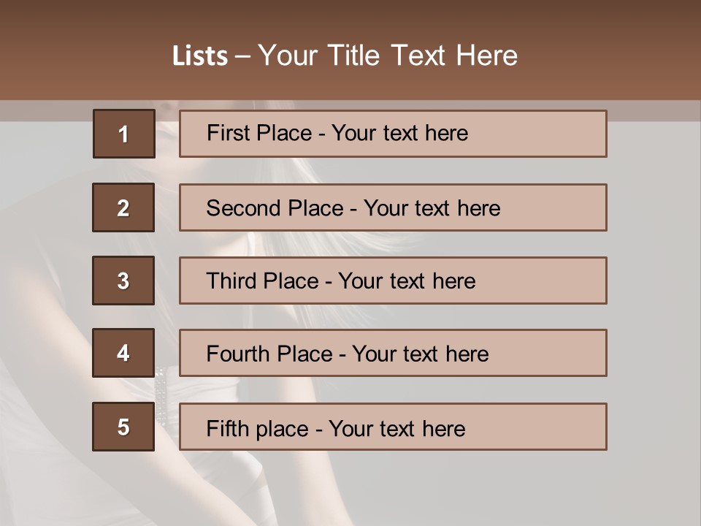Select the words "Third Place"
This screenshot has width=701, height=526.
click(262, 281)
